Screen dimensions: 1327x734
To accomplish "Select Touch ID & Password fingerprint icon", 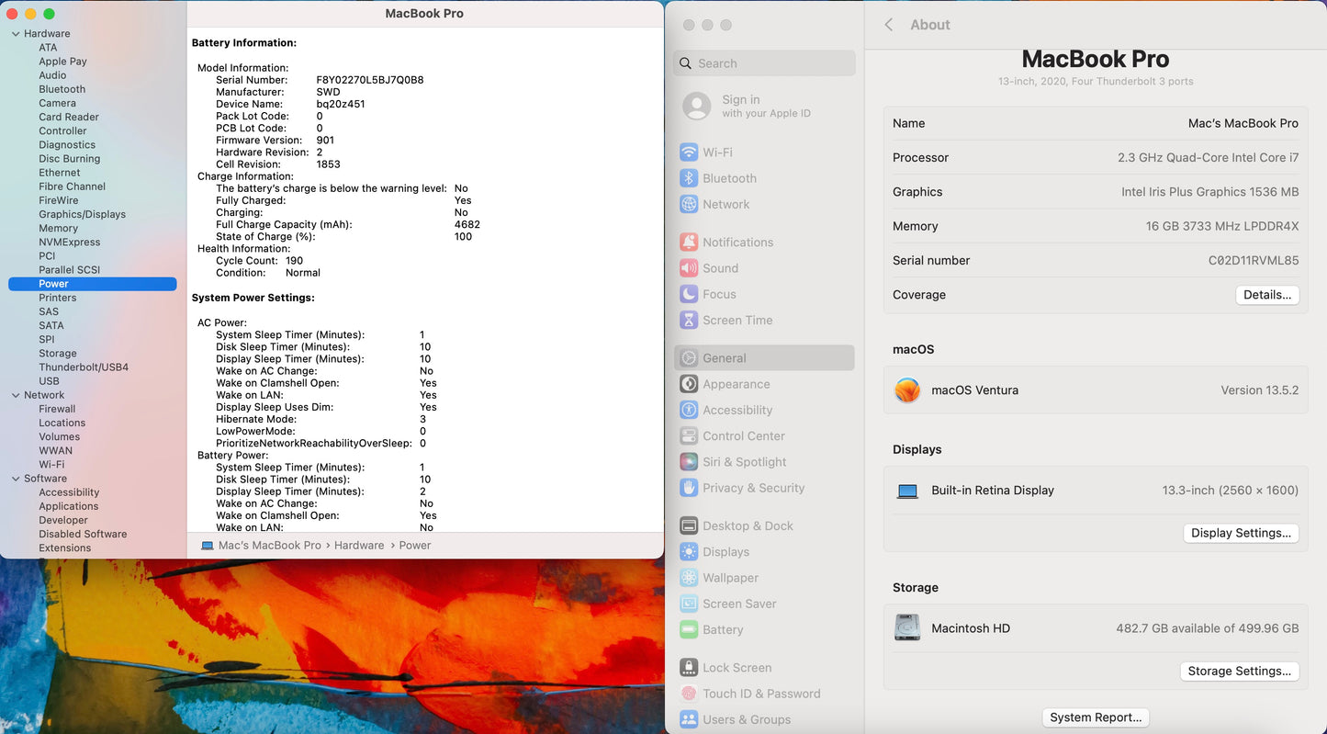I will click(689, 694).
